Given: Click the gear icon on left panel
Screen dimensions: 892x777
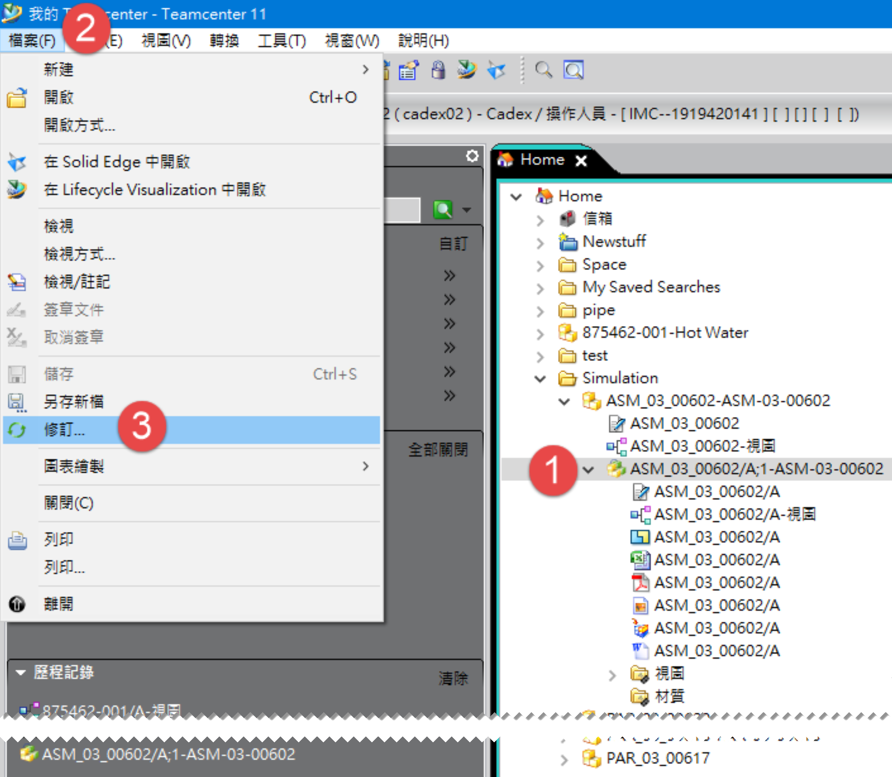Looking at the screenshot, I should [x=472, y=156].
